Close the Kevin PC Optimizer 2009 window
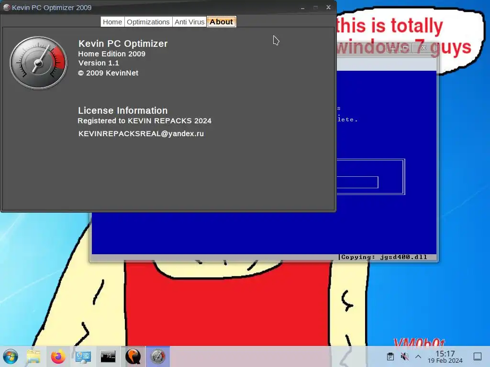Image resolution: width=490 pixels, height=367 pixels. tap(328, 7)
